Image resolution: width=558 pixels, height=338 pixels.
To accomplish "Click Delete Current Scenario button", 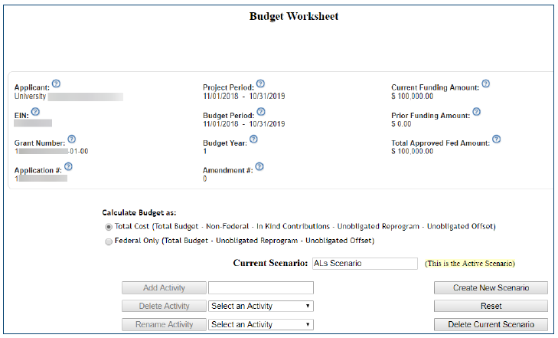I will coord(491,324).
